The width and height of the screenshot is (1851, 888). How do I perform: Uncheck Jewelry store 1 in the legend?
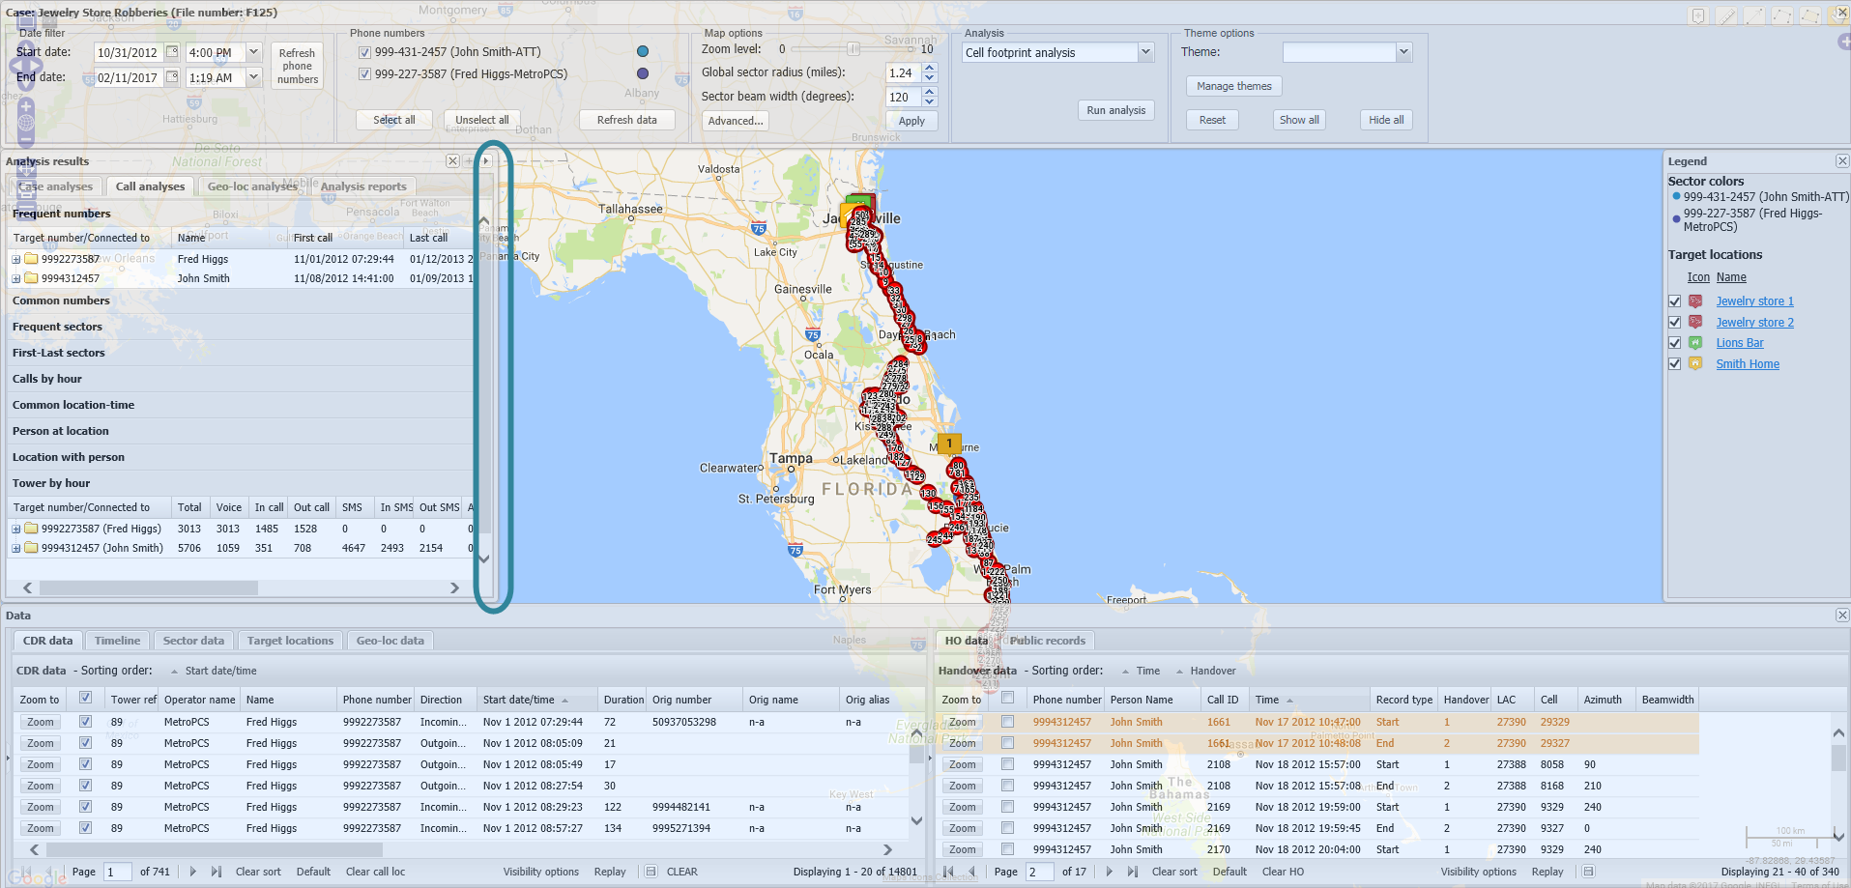click(x=1675, y=301)
